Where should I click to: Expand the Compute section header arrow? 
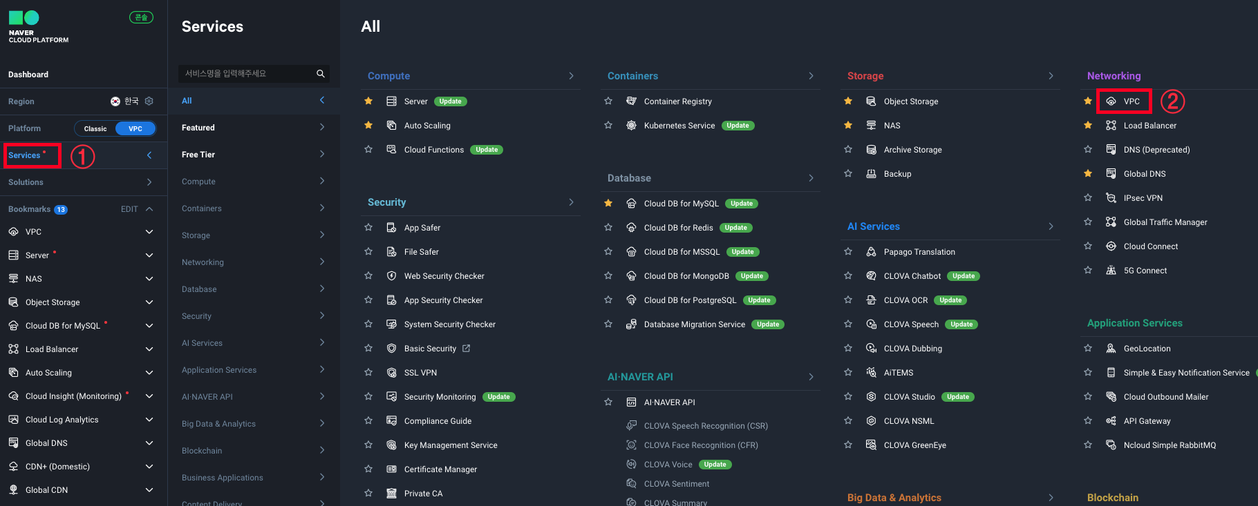tap(571, 76)
